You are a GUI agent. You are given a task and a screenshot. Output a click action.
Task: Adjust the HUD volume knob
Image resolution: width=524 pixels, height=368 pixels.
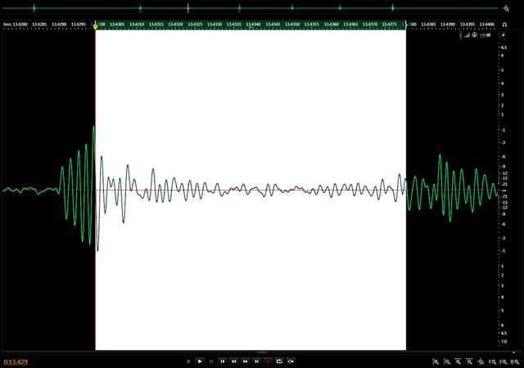point(474,34)
